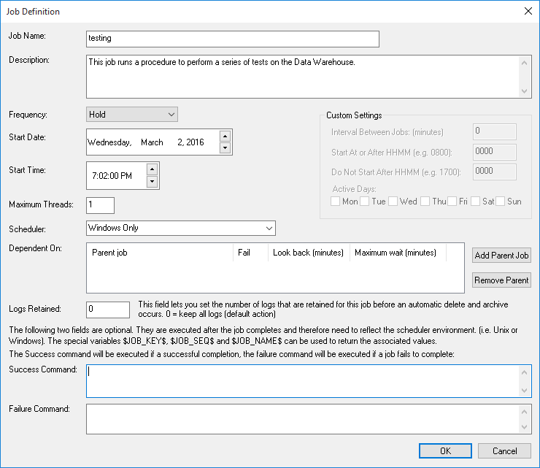Confirm the dialog with OK
This screenshot has width=540, height=468.
445,451
